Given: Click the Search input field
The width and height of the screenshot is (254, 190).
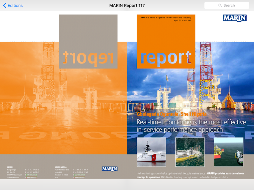Looking at the screenshot, I should (x=227, y=6).
